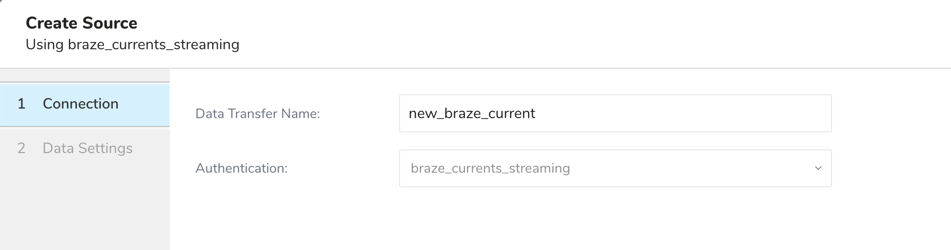The image size is (951, 250).
Task: Click the Data Transfer Name input field
Action: coord(615,113)
